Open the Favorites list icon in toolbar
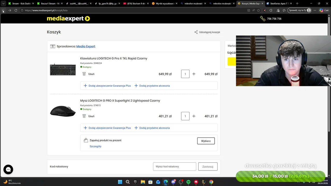This screenshot has width=331, height=186. point(284,10)
